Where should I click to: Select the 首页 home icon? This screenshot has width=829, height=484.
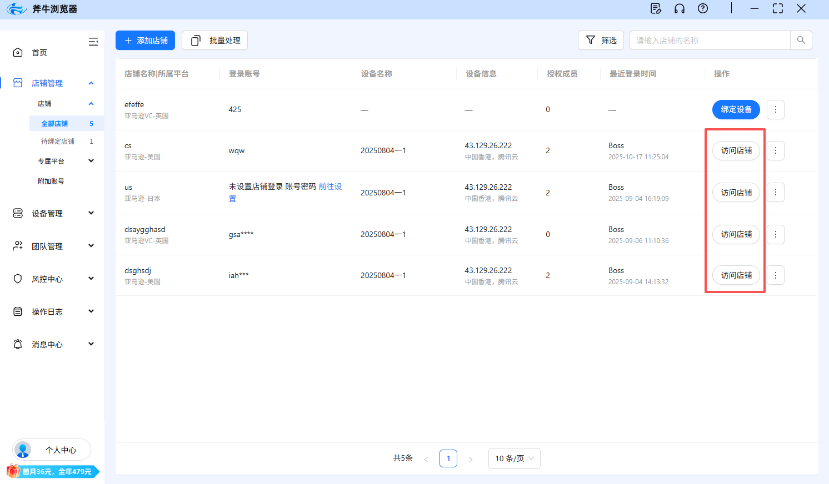click(x=17, y=52)
